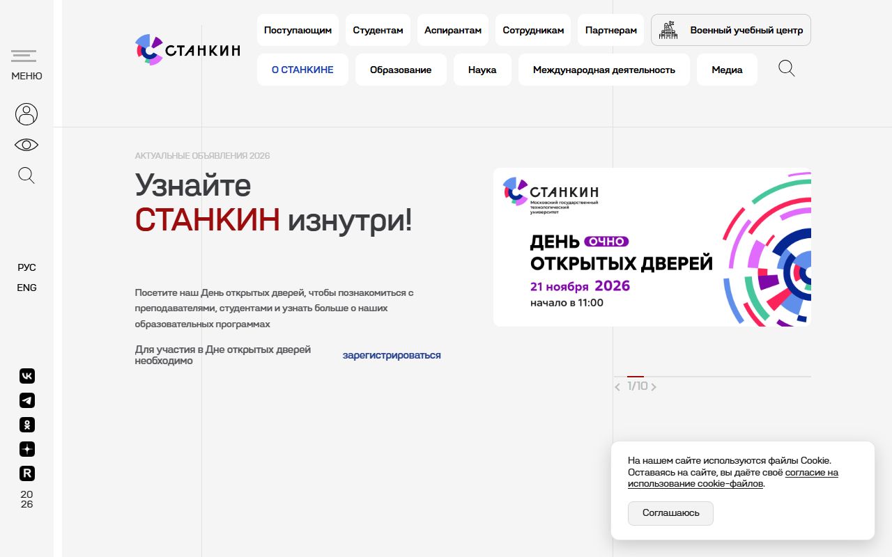Click the День открытых дверей banner image
Image resolution: width=892 pixels, height=557 pixels.
tap(652, 247)
